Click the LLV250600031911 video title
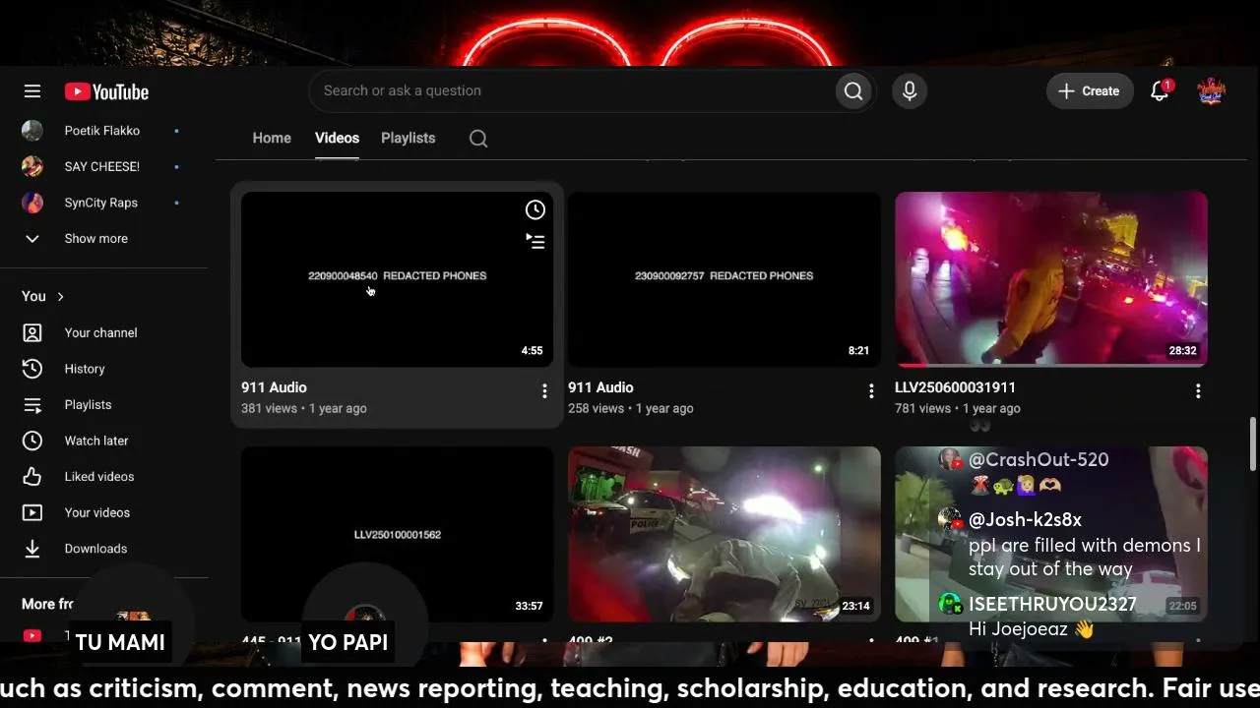This screenshot has height=708, width=1260. (x=955, y=387)
